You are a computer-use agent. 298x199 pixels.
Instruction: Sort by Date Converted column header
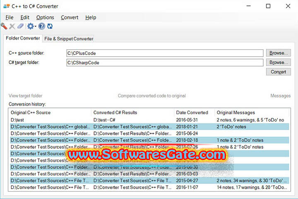pyautogui.click(x=195, y=112)
